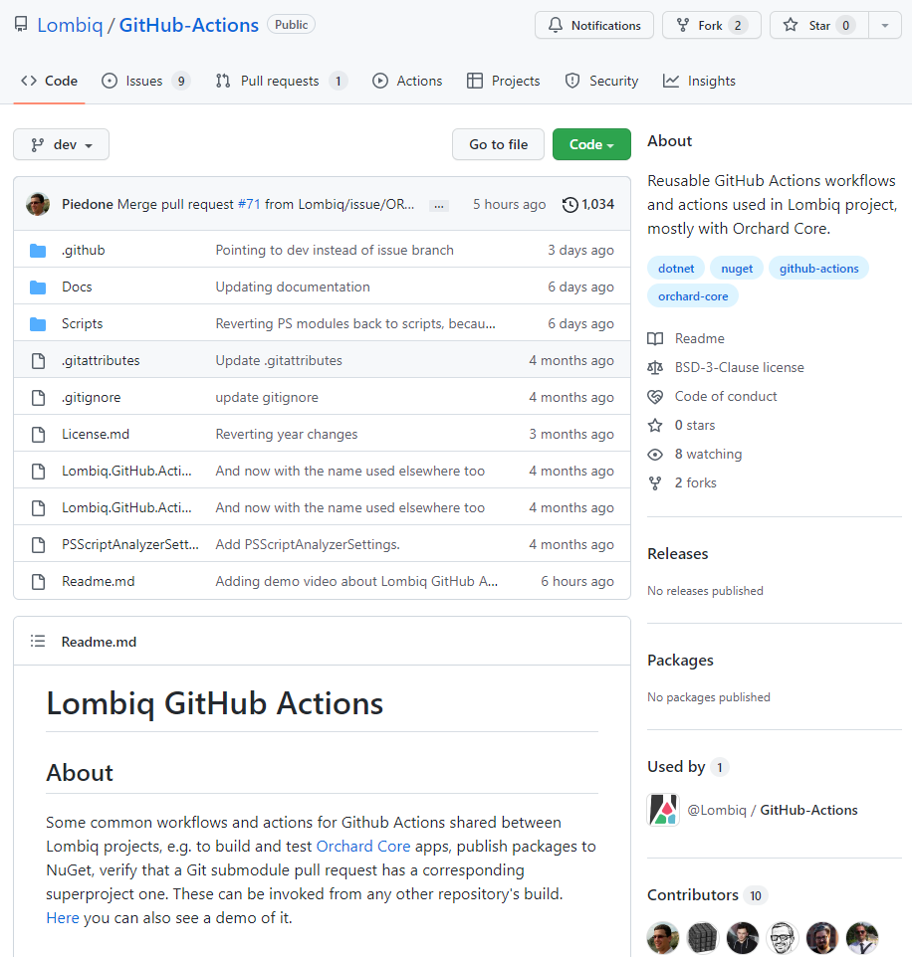
Task: Open the Used by heading link
Action: tap(688, 767)
